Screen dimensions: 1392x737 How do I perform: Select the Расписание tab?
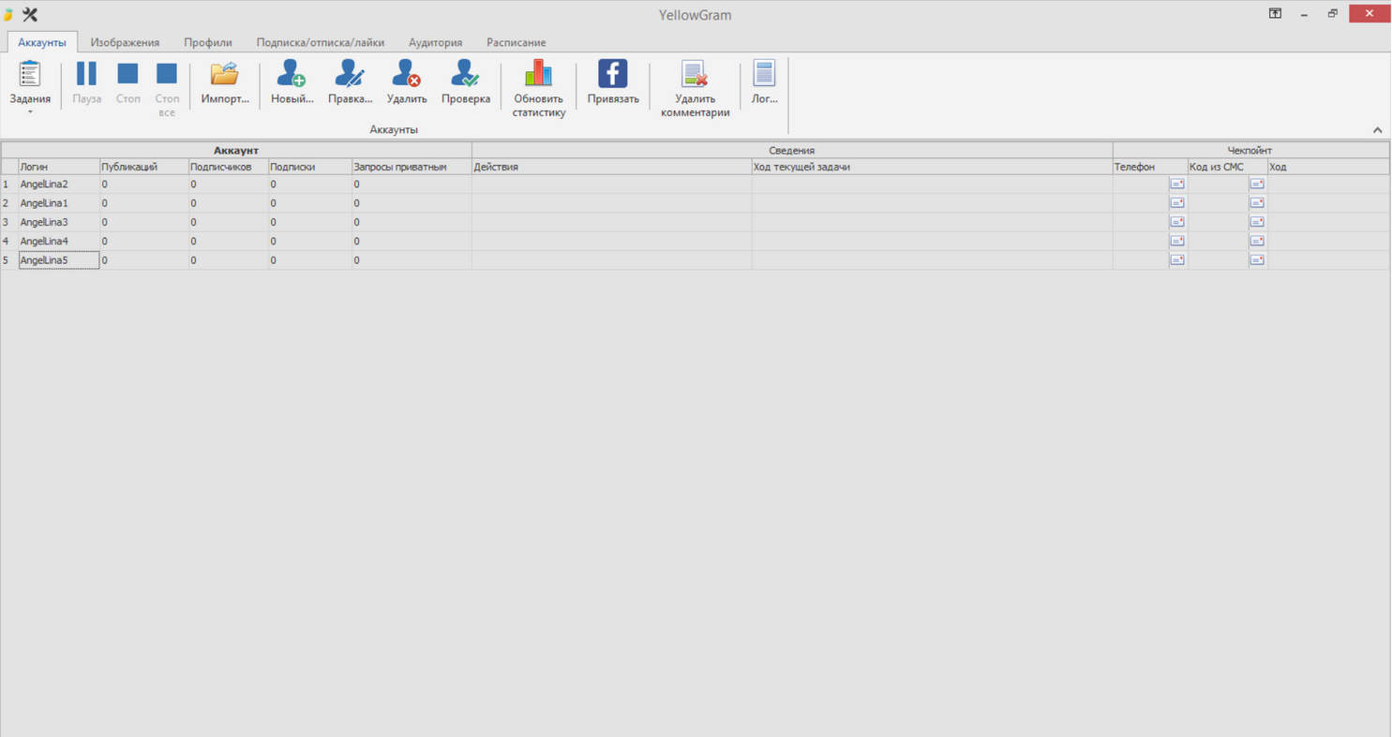516,42
